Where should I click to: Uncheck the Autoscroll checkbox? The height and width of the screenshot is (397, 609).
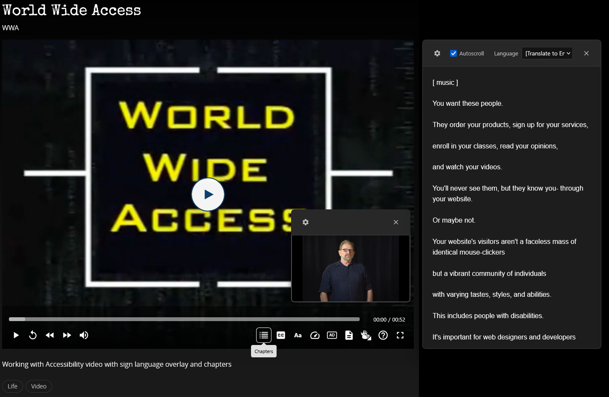click(453, 53)
